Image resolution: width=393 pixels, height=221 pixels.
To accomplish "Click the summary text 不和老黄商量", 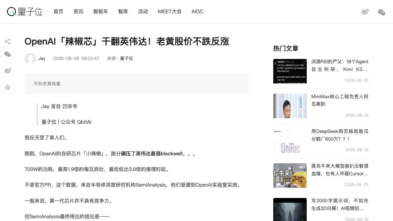I will [x=47, y=84].
